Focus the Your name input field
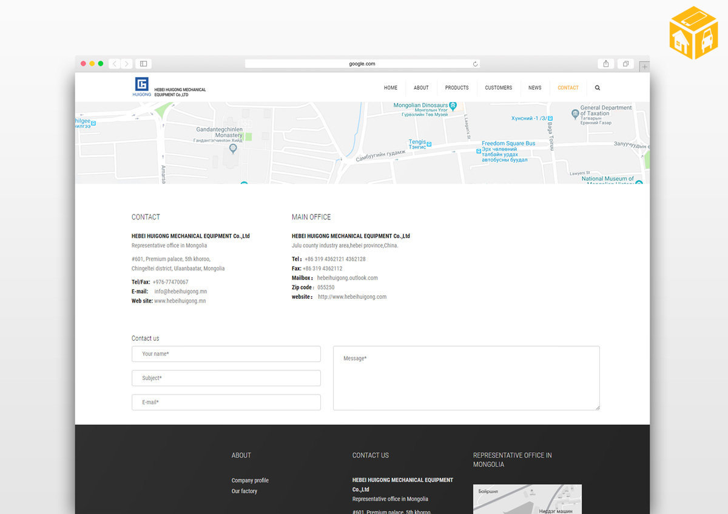Viewport: 728px width, 514px height. click(x=226, y=354)
